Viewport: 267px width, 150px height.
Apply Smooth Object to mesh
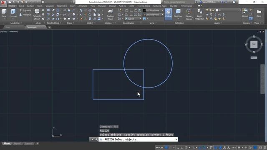[x=37, y=14]
